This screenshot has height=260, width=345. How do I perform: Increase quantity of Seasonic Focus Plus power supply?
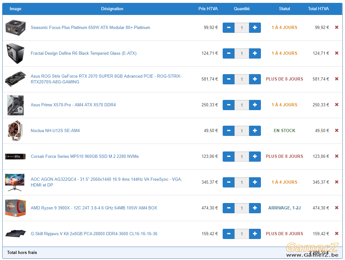click(255, 28)
